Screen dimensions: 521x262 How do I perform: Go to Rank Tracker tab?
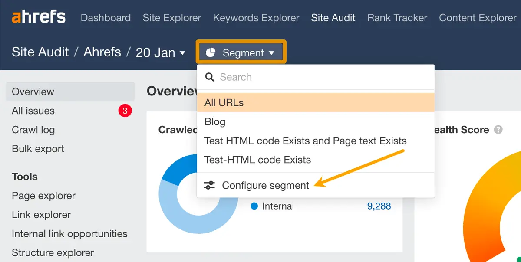pos(397,18)
